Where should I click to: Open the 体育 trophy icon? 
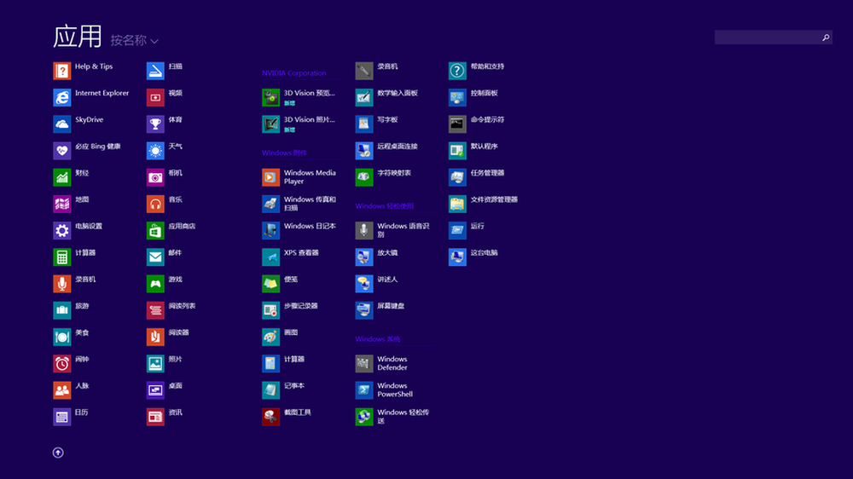[155, 124]
